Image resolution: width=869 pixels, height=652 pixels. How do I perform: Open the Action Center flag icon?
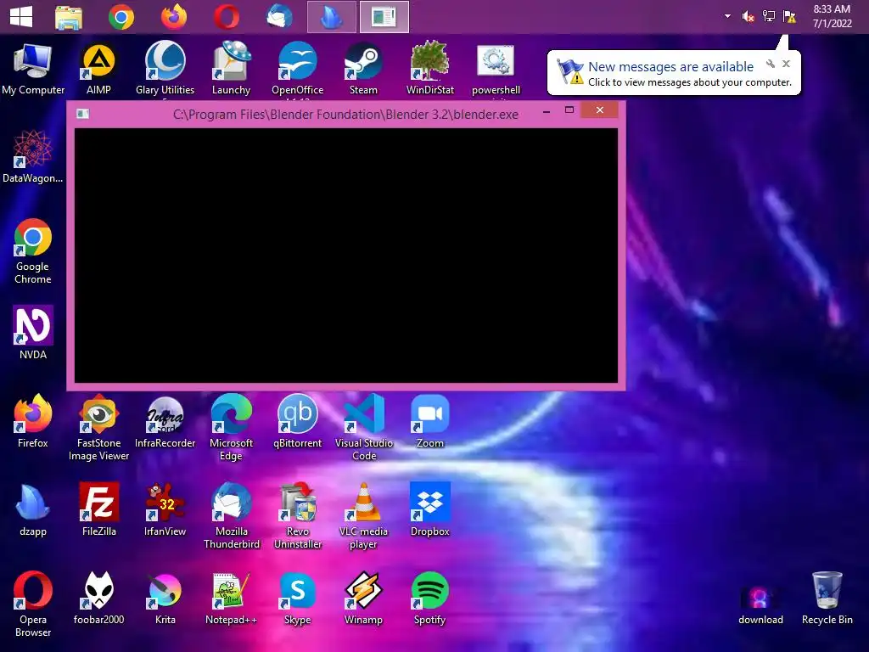coord(789,17)
